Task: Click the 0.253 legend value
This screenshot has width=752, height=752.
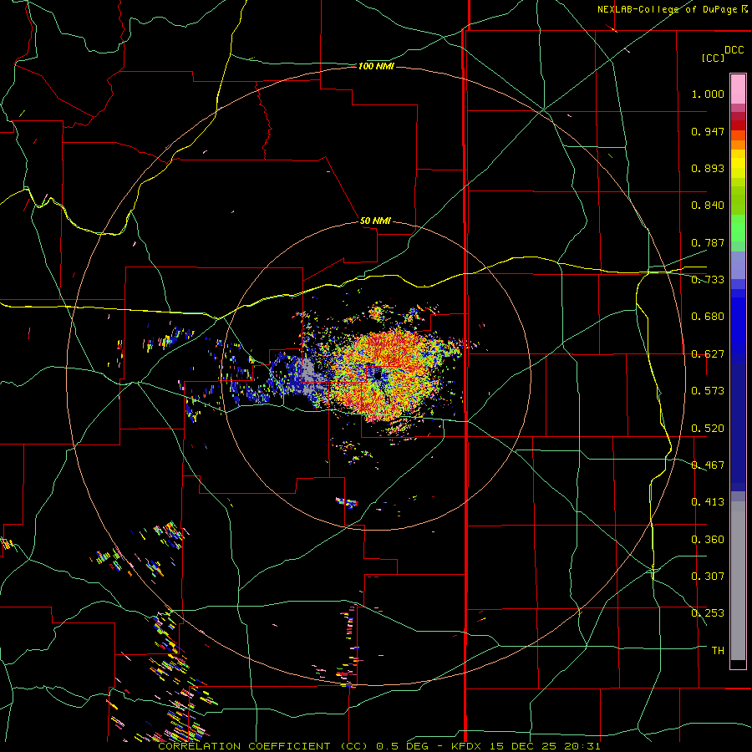Action: (x=708, y=613)
